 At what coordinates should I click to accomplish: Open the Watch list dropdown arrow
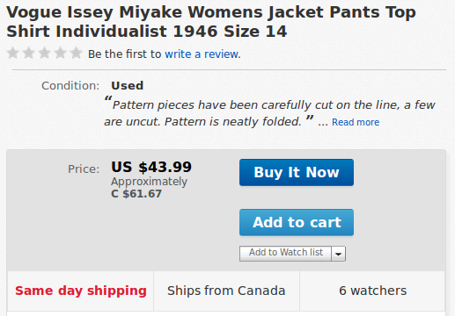(x=339, y=254)
